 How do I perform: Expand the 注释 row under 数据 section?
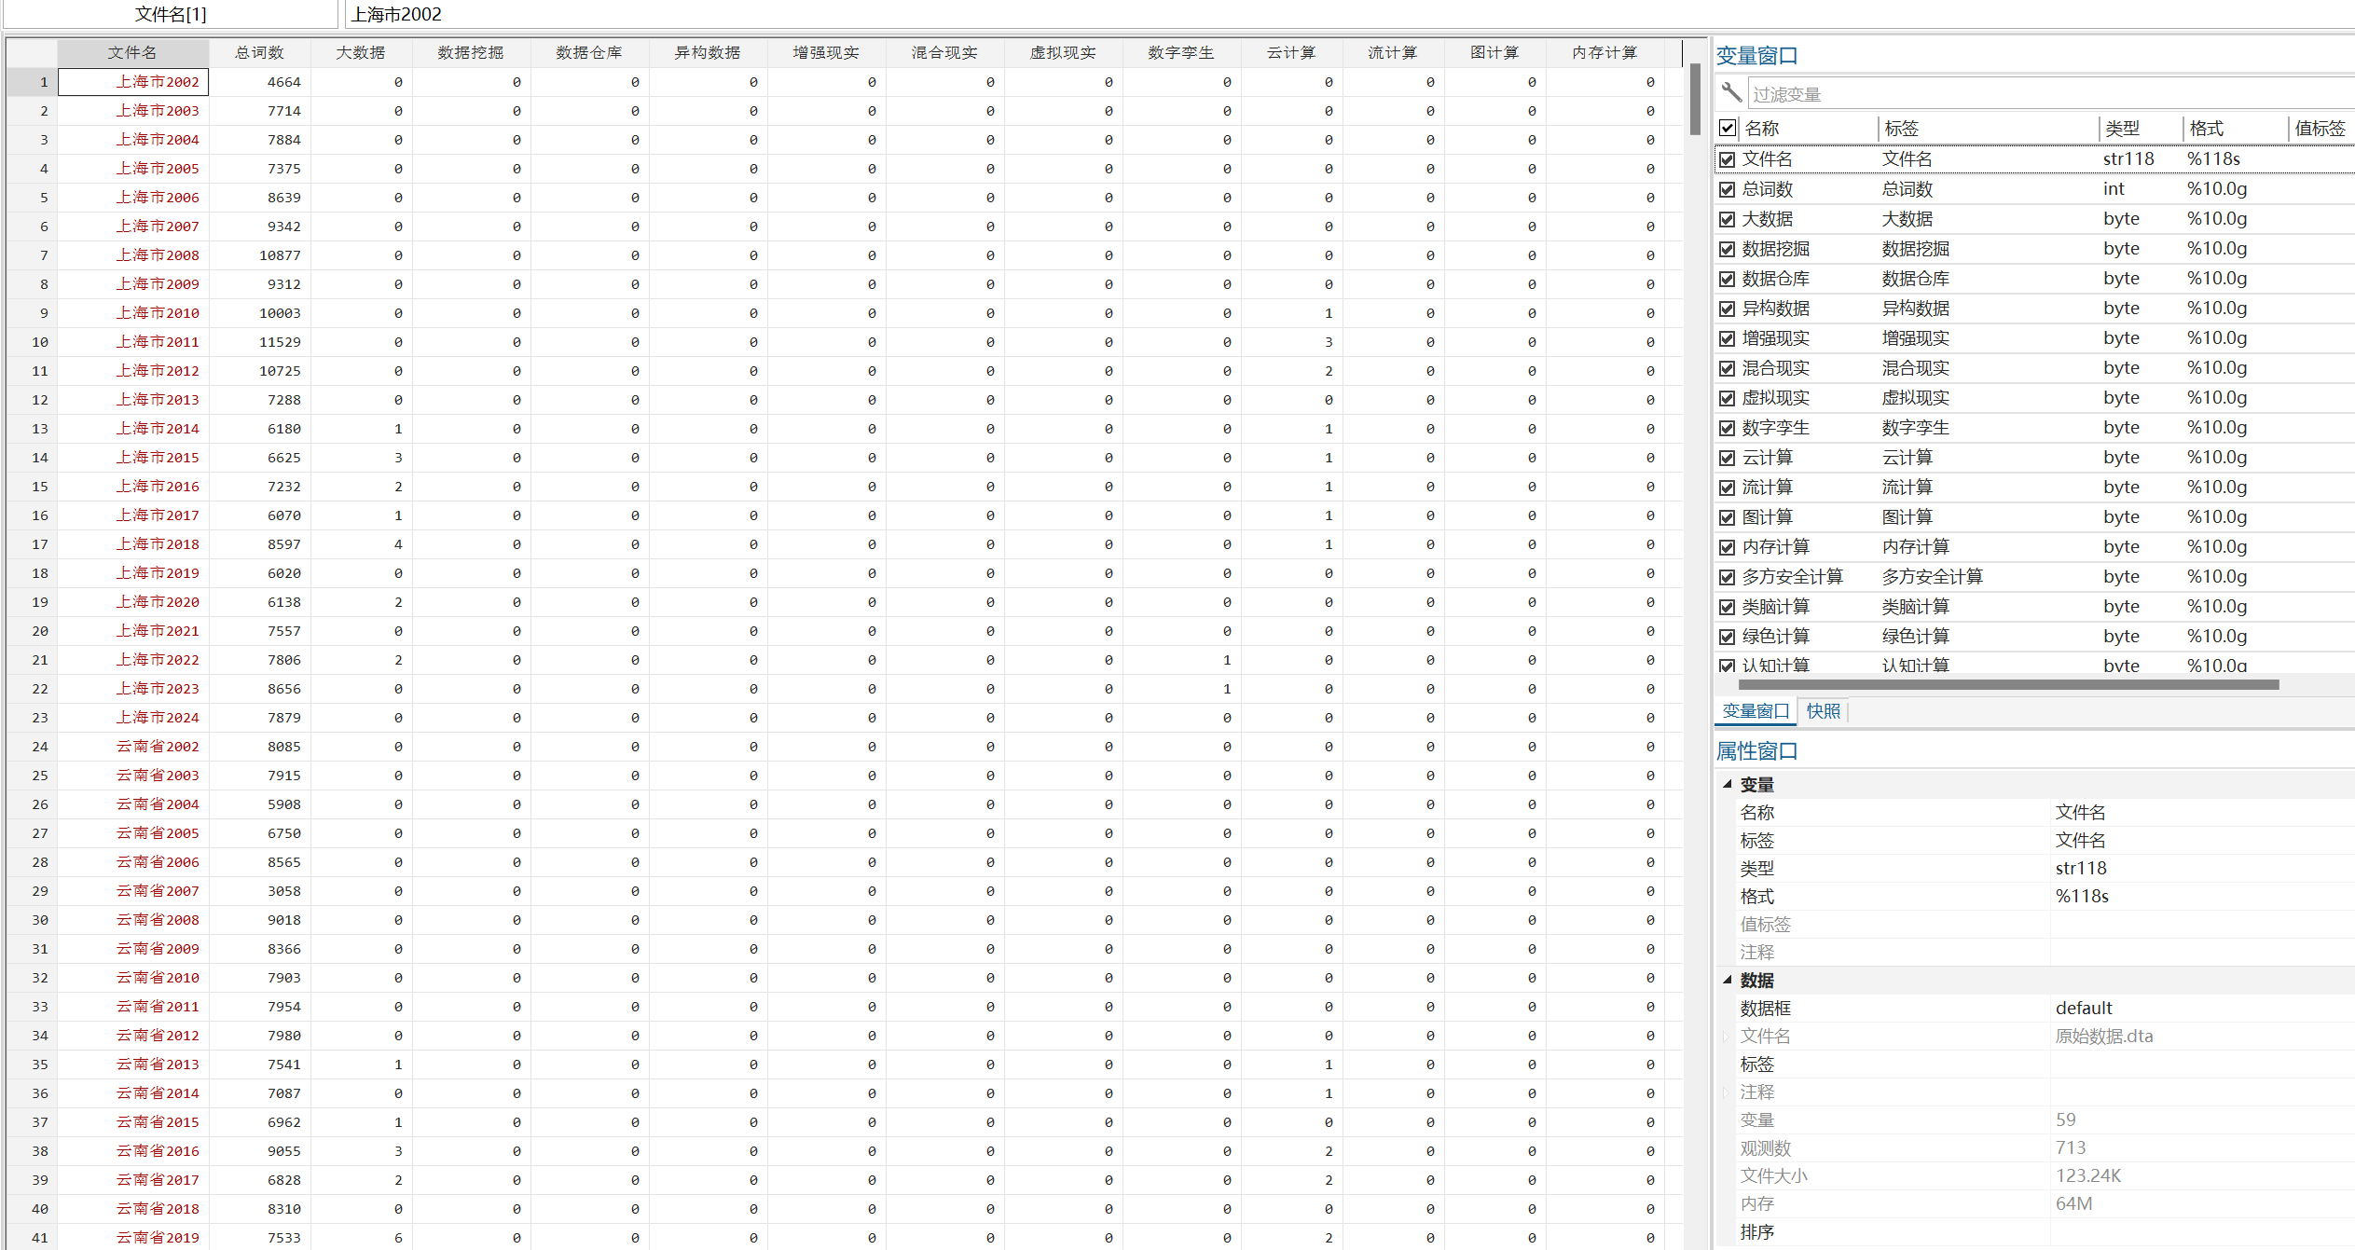coord(1727,1092)
